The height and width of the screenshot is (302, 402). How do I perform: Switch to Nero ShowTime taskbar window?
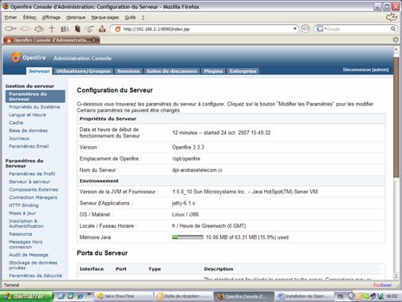(124, 296)
